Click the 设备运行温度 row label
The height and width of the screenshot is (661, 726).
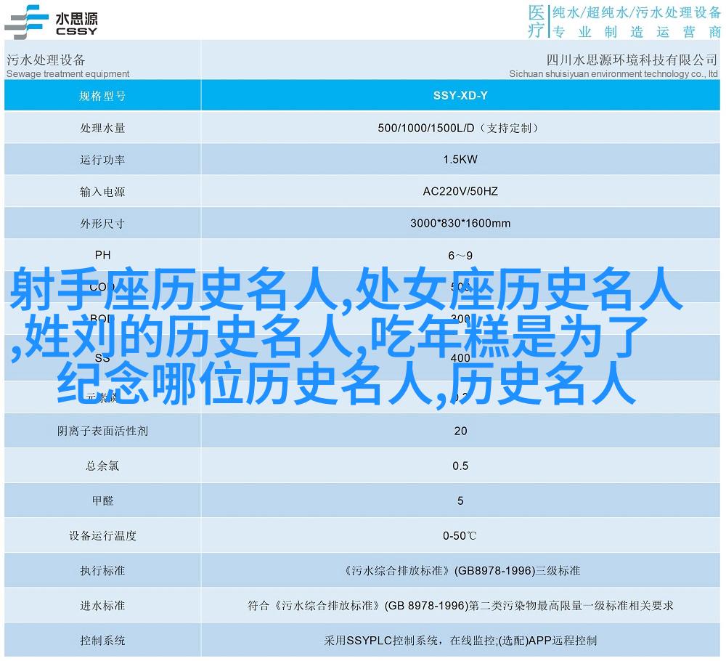(x=102, y=536)
